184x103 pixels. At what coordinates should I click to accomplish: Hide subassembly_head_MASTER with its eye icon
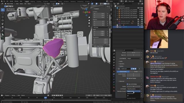[140, 12]
